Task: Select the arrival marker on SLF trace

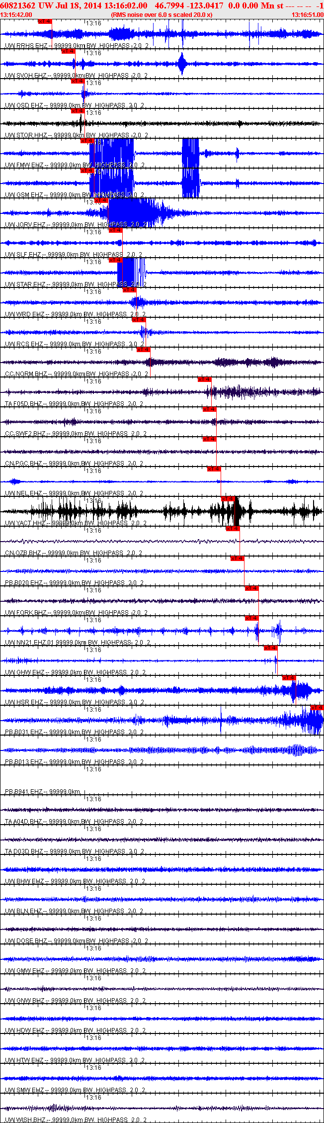Action: coord(115,230)
